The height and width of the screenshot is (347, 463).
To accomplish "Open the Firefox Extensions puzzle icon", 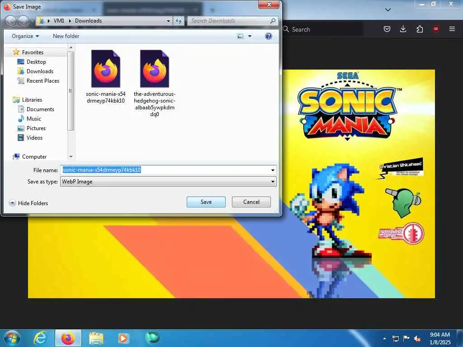I will coord(420,29).
